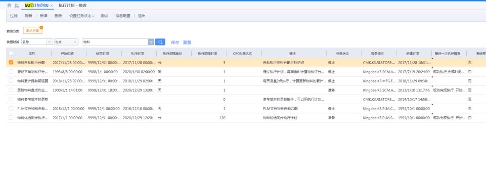Select the 物料自动执行分配 name cell
This screenshot has height=184, width=486.
pyautogui.click(x=31, y=63)
